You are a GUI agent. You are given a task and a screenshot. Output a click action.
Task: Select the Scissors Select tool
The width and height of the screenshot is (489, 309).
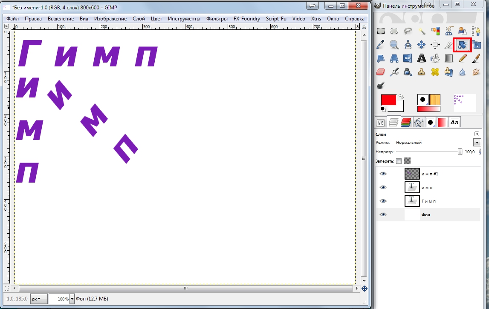pyautogui.click(x=449, y=31)
